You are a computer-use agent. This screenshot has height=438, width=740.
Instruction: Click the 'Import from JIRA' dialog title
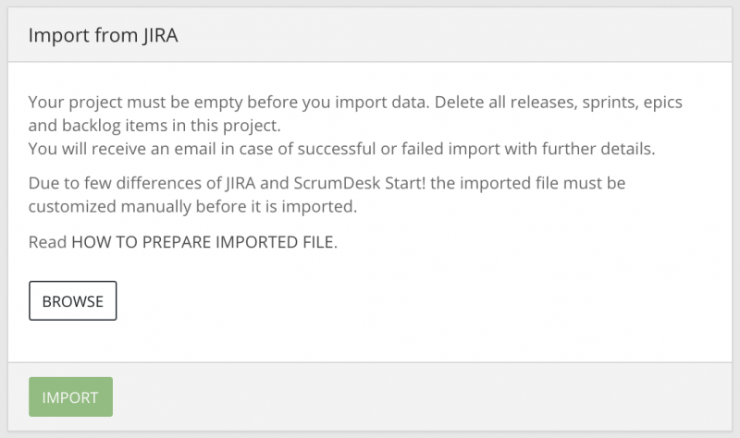[x=103, y=36]
